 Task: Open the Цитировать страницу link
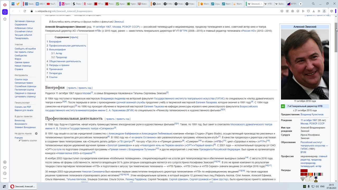click(25, 97)
